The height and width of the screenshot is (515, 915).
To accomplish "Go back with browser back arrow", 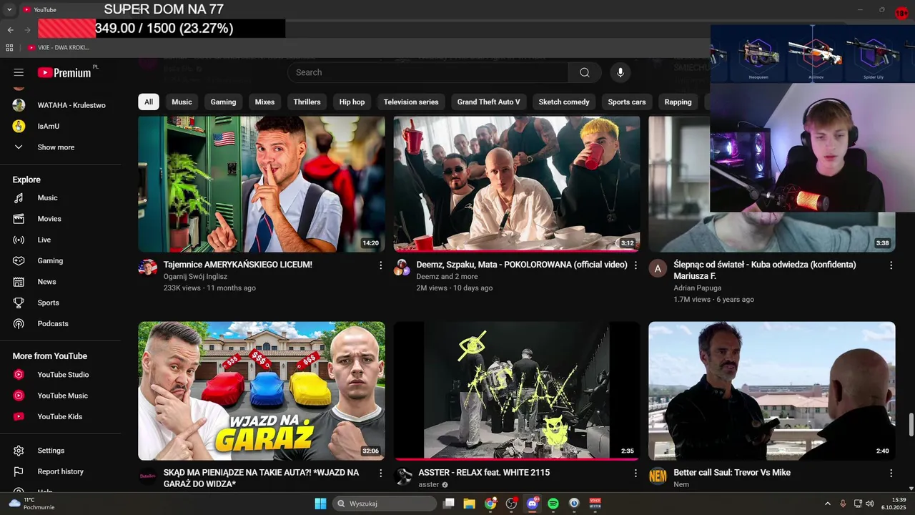I will [10, 29].
